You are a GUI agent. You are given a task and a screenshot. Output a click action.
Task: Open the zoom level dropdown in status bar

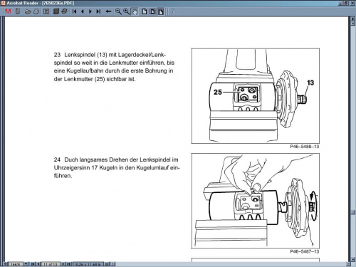pyautogui.click(x=26, y=263)
